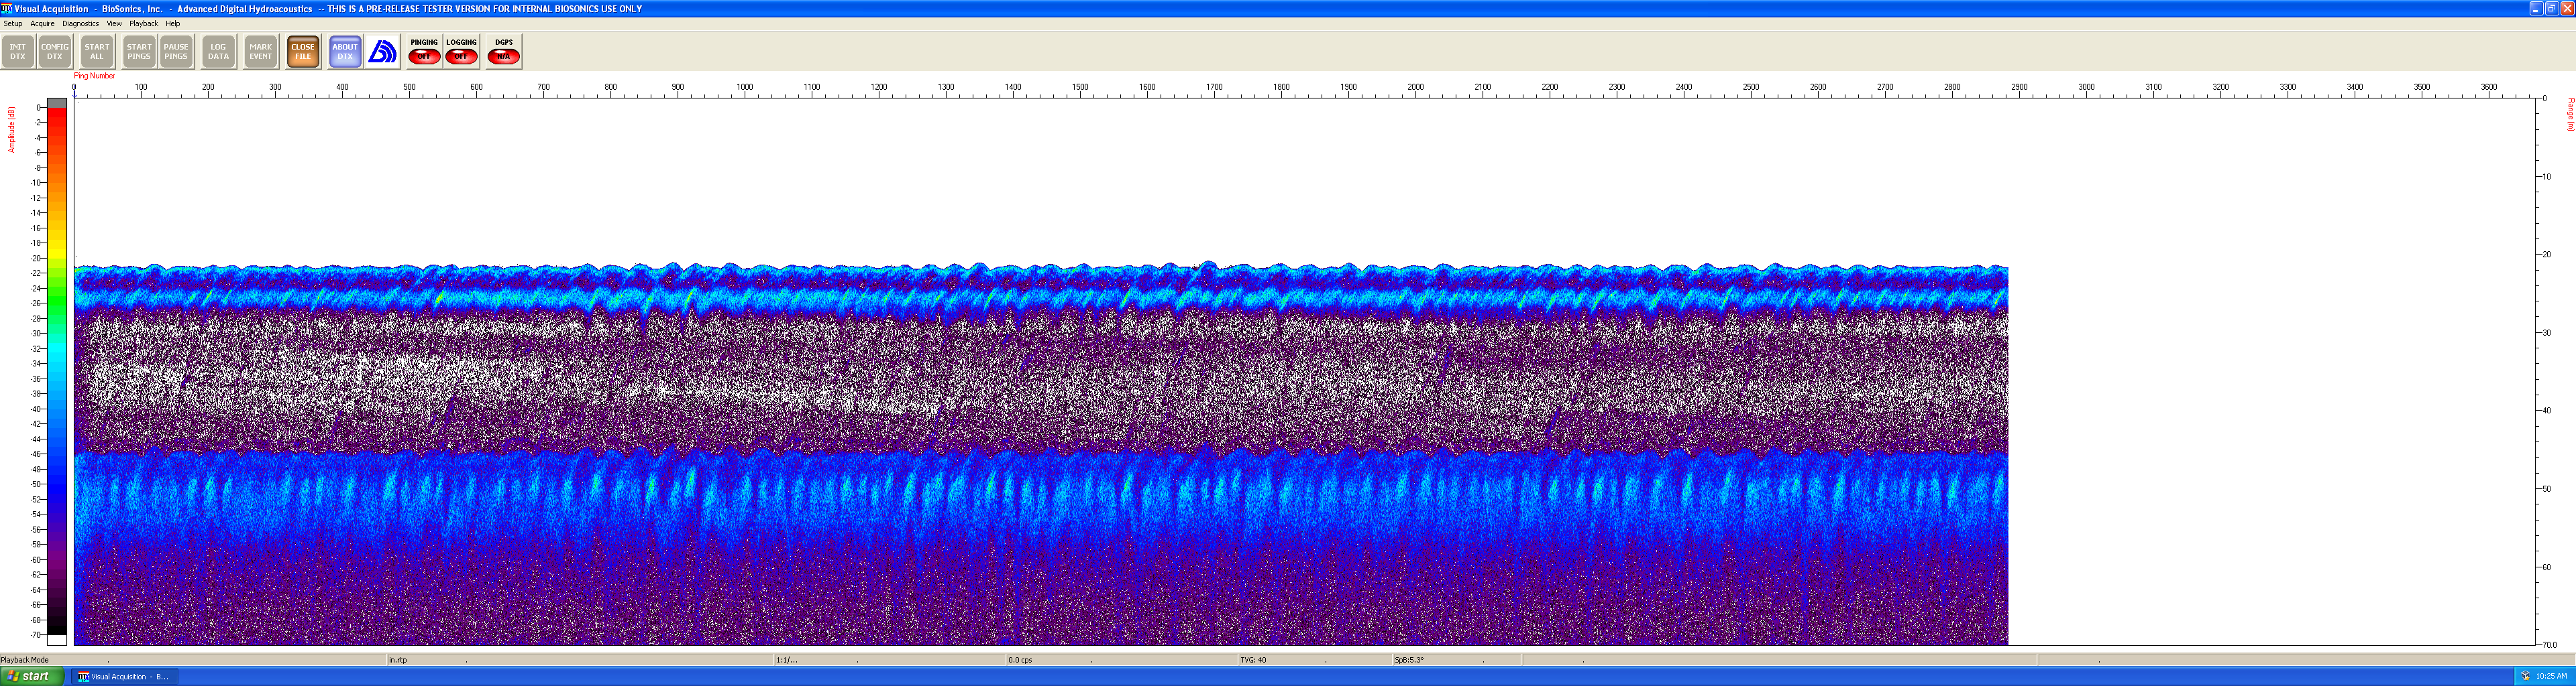Open the View menu
Image resolution: width=2576 pixels, height=686 pixels.
point(114,24)
